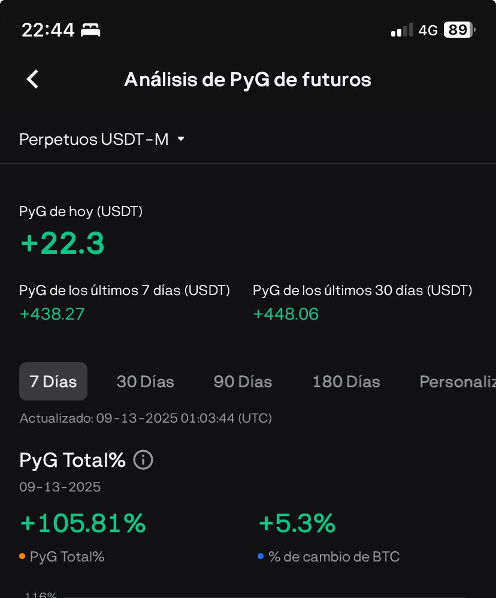Tap the battery level indicator
This screenshot has height=598, width=496.
pos(459,30)
